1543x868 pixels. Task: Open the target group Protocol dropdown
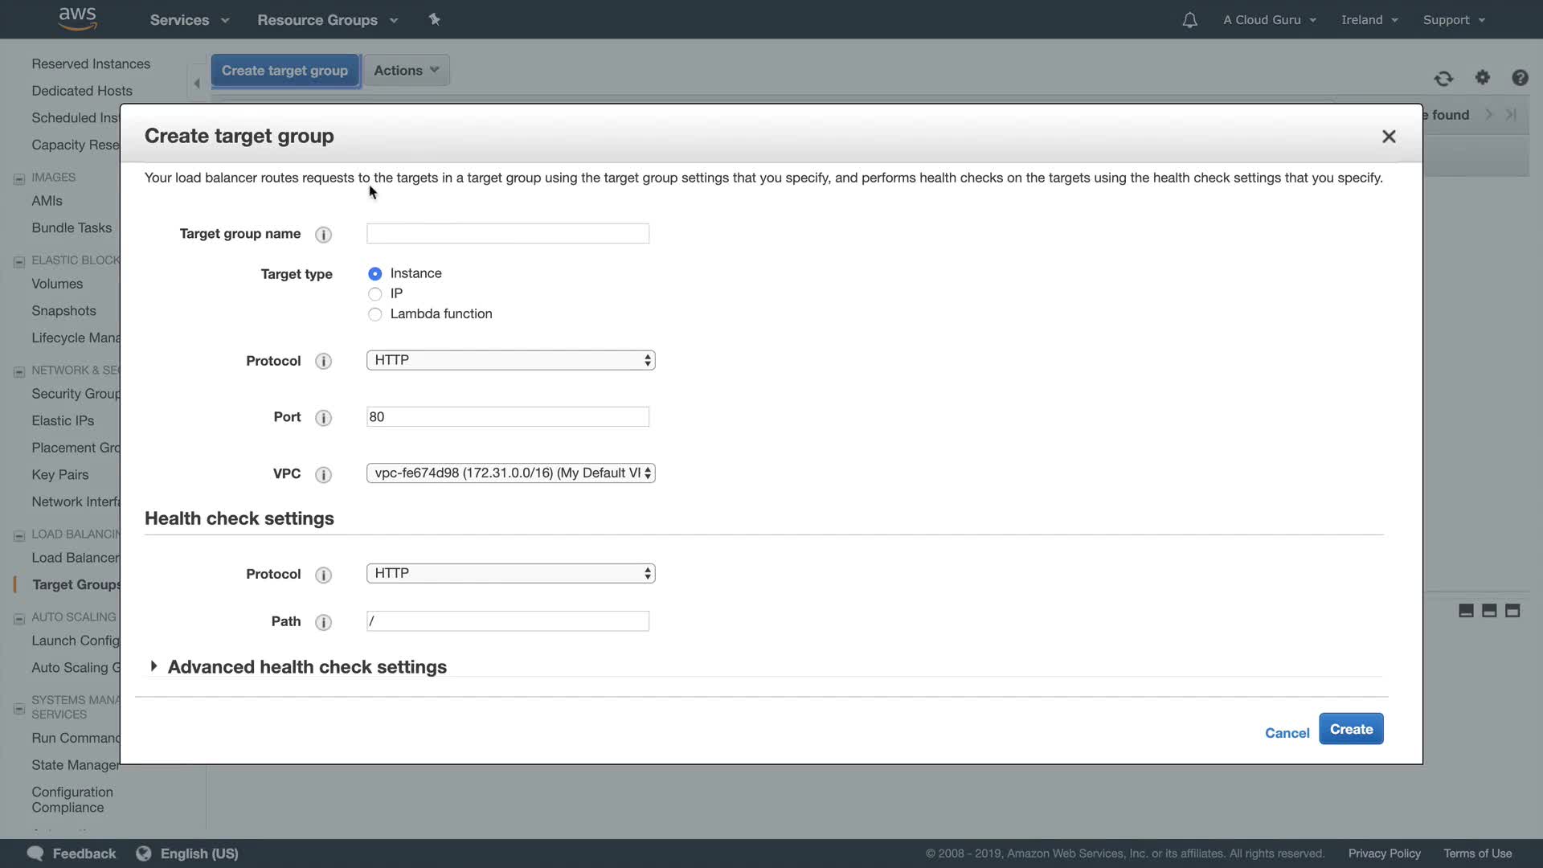(x=510, y=360)
